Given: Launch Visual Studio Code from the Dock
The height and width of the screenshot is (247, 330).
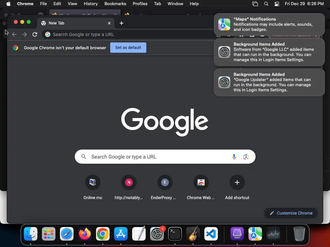Looking at the screenshot, I should pos(211,234).
